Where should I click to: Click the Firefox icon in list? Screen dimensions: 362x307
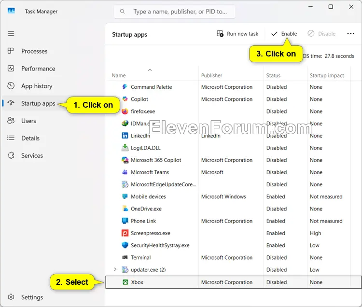125,111
